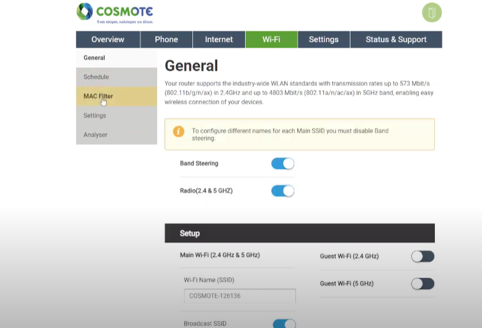Disable the Band Steering toggle

coord(282,164)
